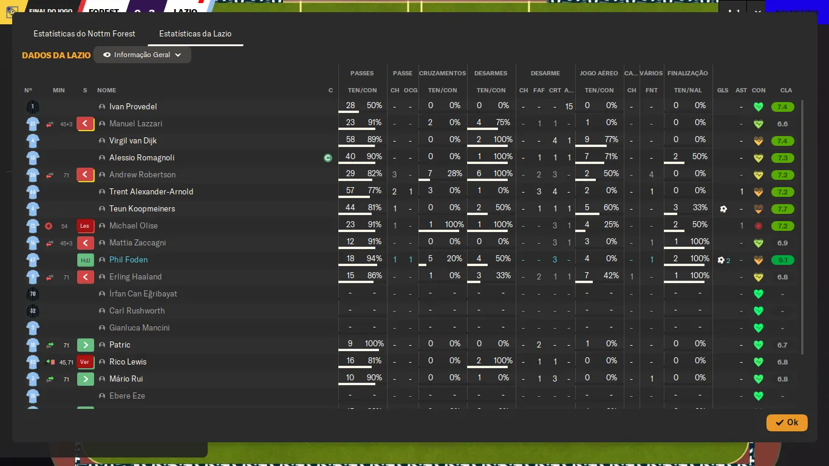This screenshot has height=466, width=829.
Task: Click the substituted-on arrow badge for Patric
Action: (x=85, y=345)
